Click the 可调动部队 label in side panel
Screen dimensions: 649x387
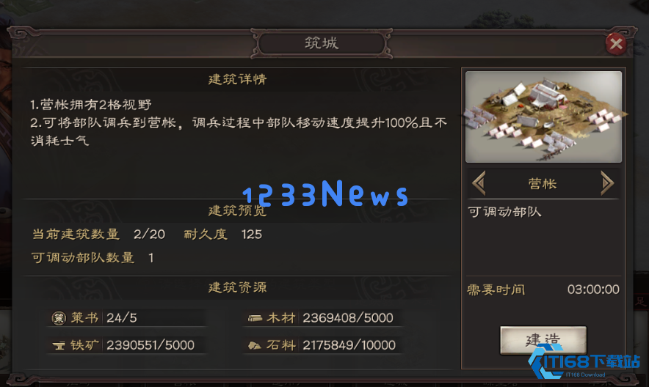pos(504,212)
